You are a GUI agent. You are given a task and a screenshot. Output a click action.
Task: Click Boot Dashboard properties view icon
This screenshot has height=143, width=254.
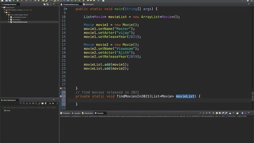coord(42,103)
